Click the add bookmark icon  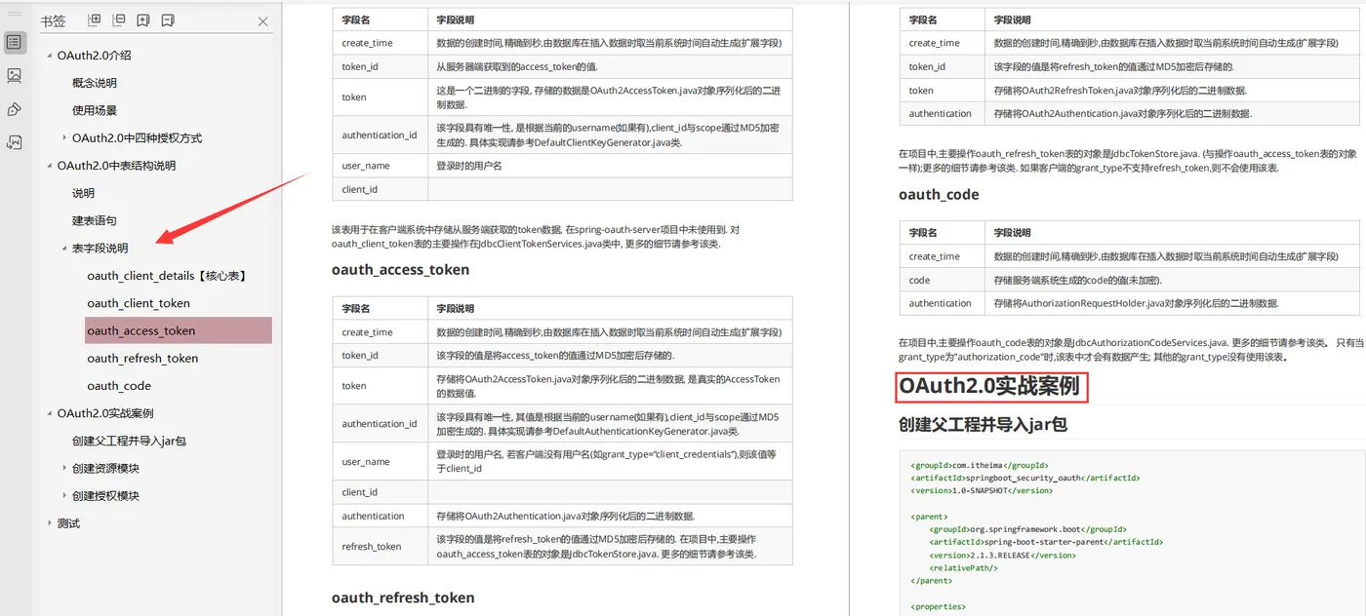tap(143, 20)
